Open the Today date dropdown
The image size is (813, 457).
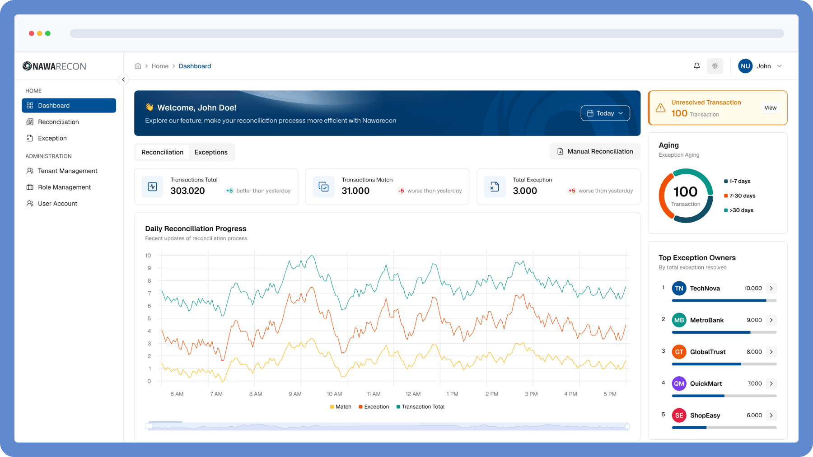[605, 113]
